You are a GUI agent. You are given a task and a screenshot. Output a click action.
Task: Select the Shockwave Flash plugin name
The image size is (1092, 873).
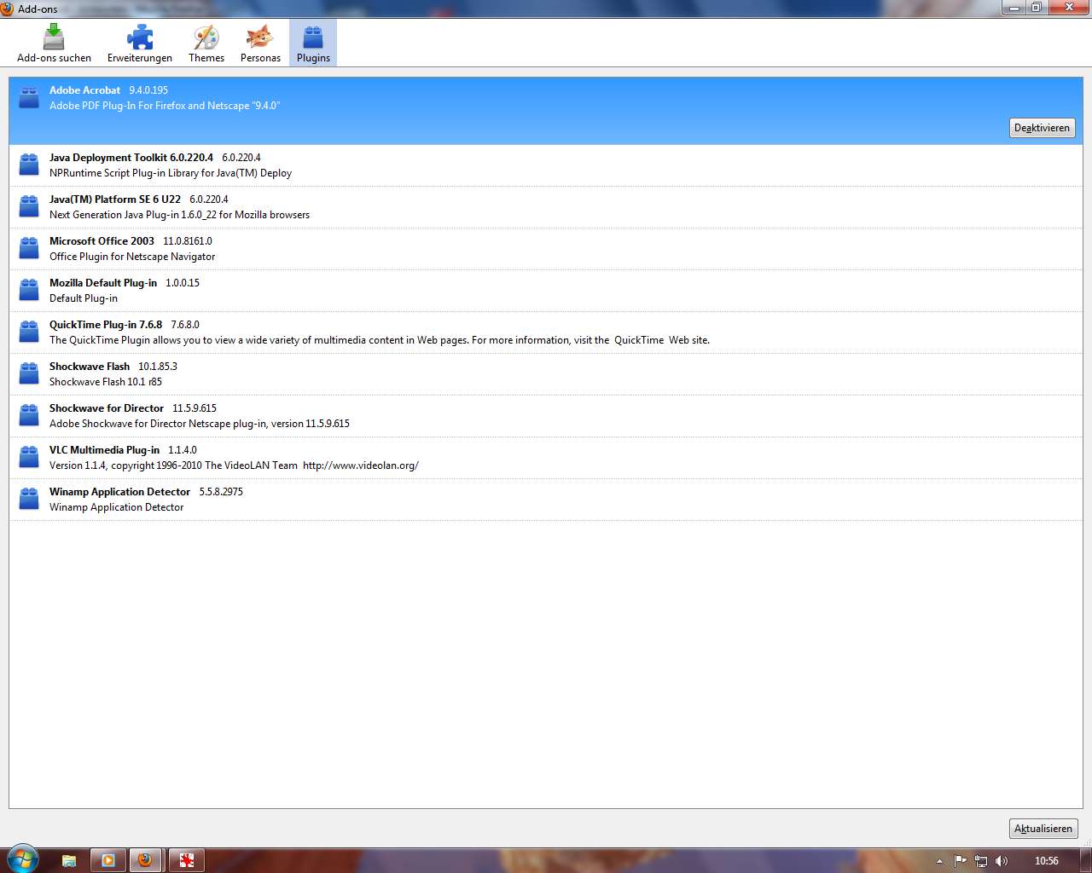90,367
